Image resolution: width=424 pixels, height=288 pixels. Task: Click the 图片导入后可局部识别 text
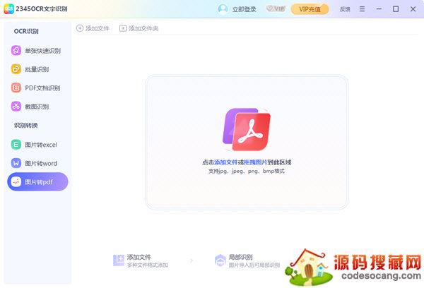(254, 265)
